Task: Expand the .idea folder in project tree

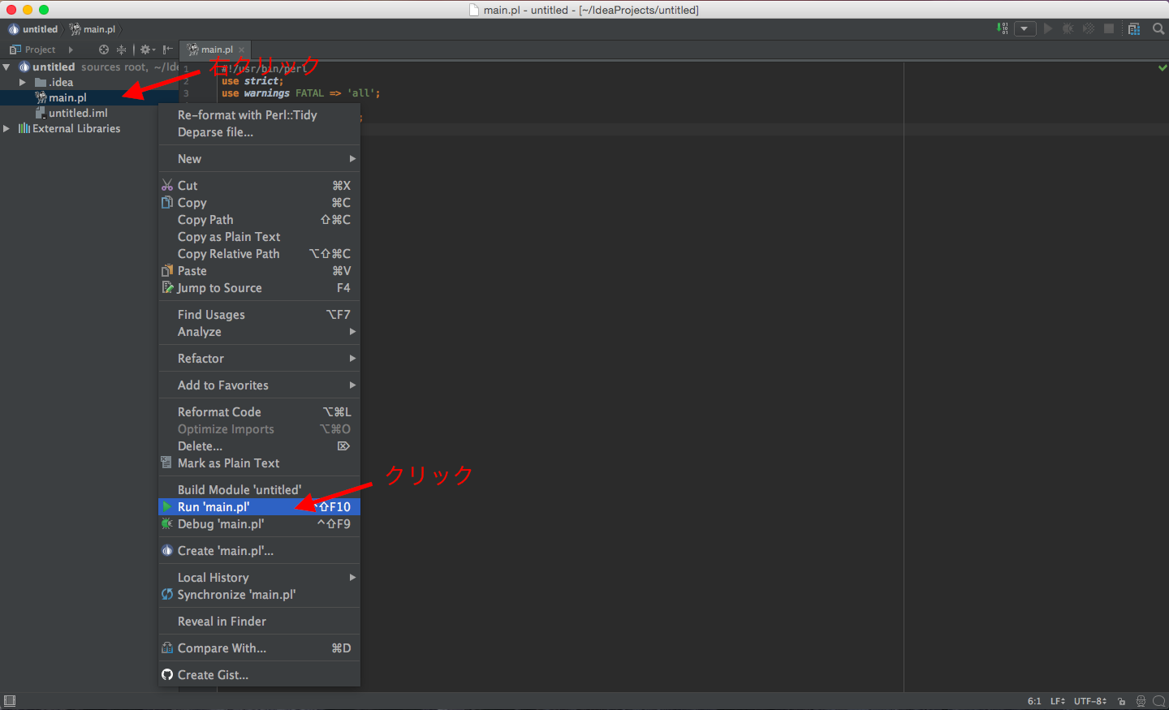Action: coord(23,82)
